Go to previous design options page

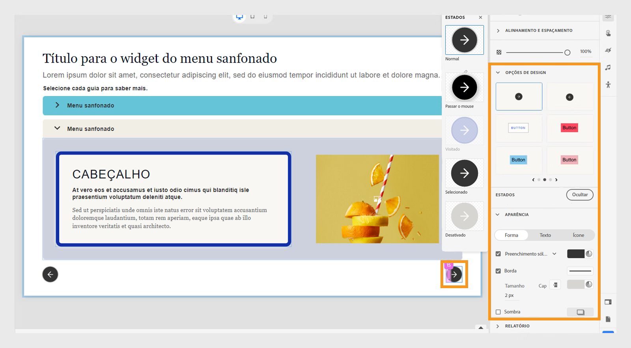(533, 180)
